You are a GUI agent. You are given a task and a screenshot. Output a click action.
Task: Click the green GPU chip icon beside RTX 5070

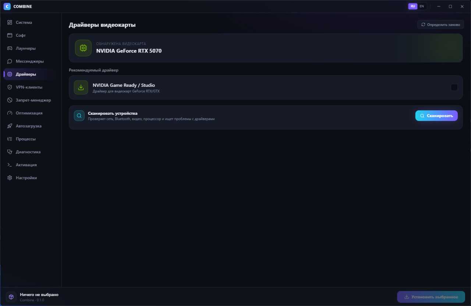click(83, 48)
